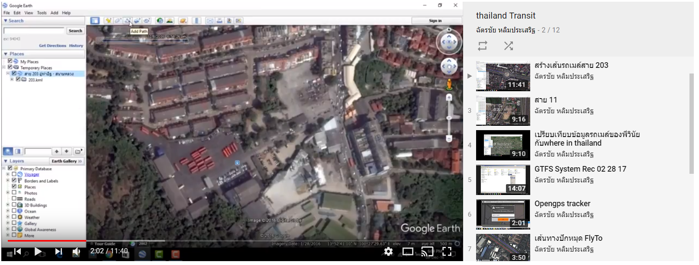Viewport: 699px width, 265px height.
Task: Uncheck the Primary Database checkbox
Action: 10,168
